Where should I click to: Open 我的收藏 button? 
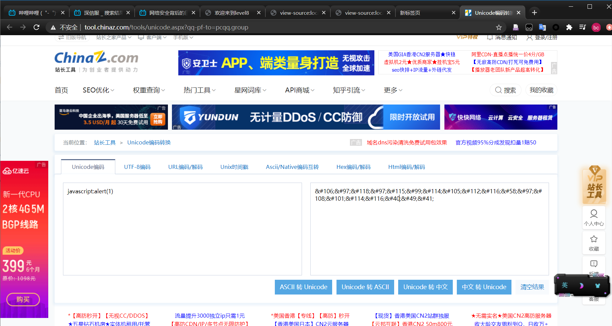(541, 90)
